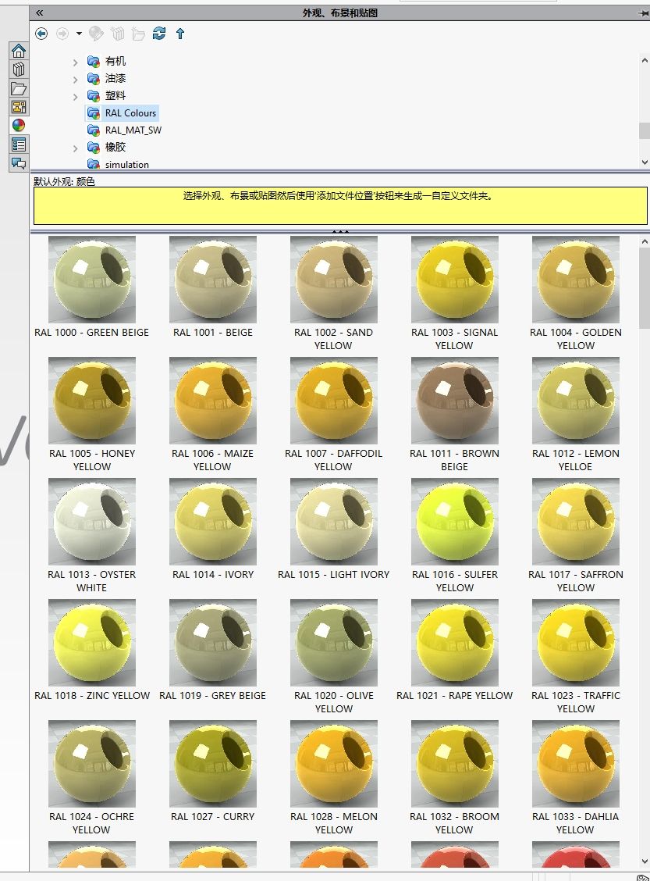Click the 橡胶 folder icon

pos(93,147)
